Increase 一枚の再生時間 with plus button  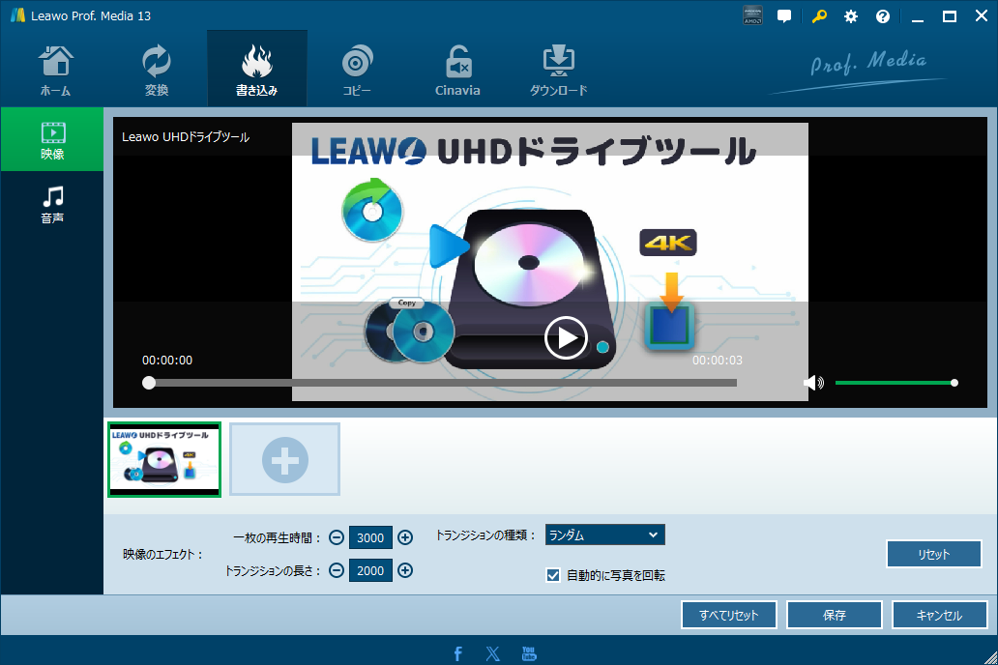(405, 537)
